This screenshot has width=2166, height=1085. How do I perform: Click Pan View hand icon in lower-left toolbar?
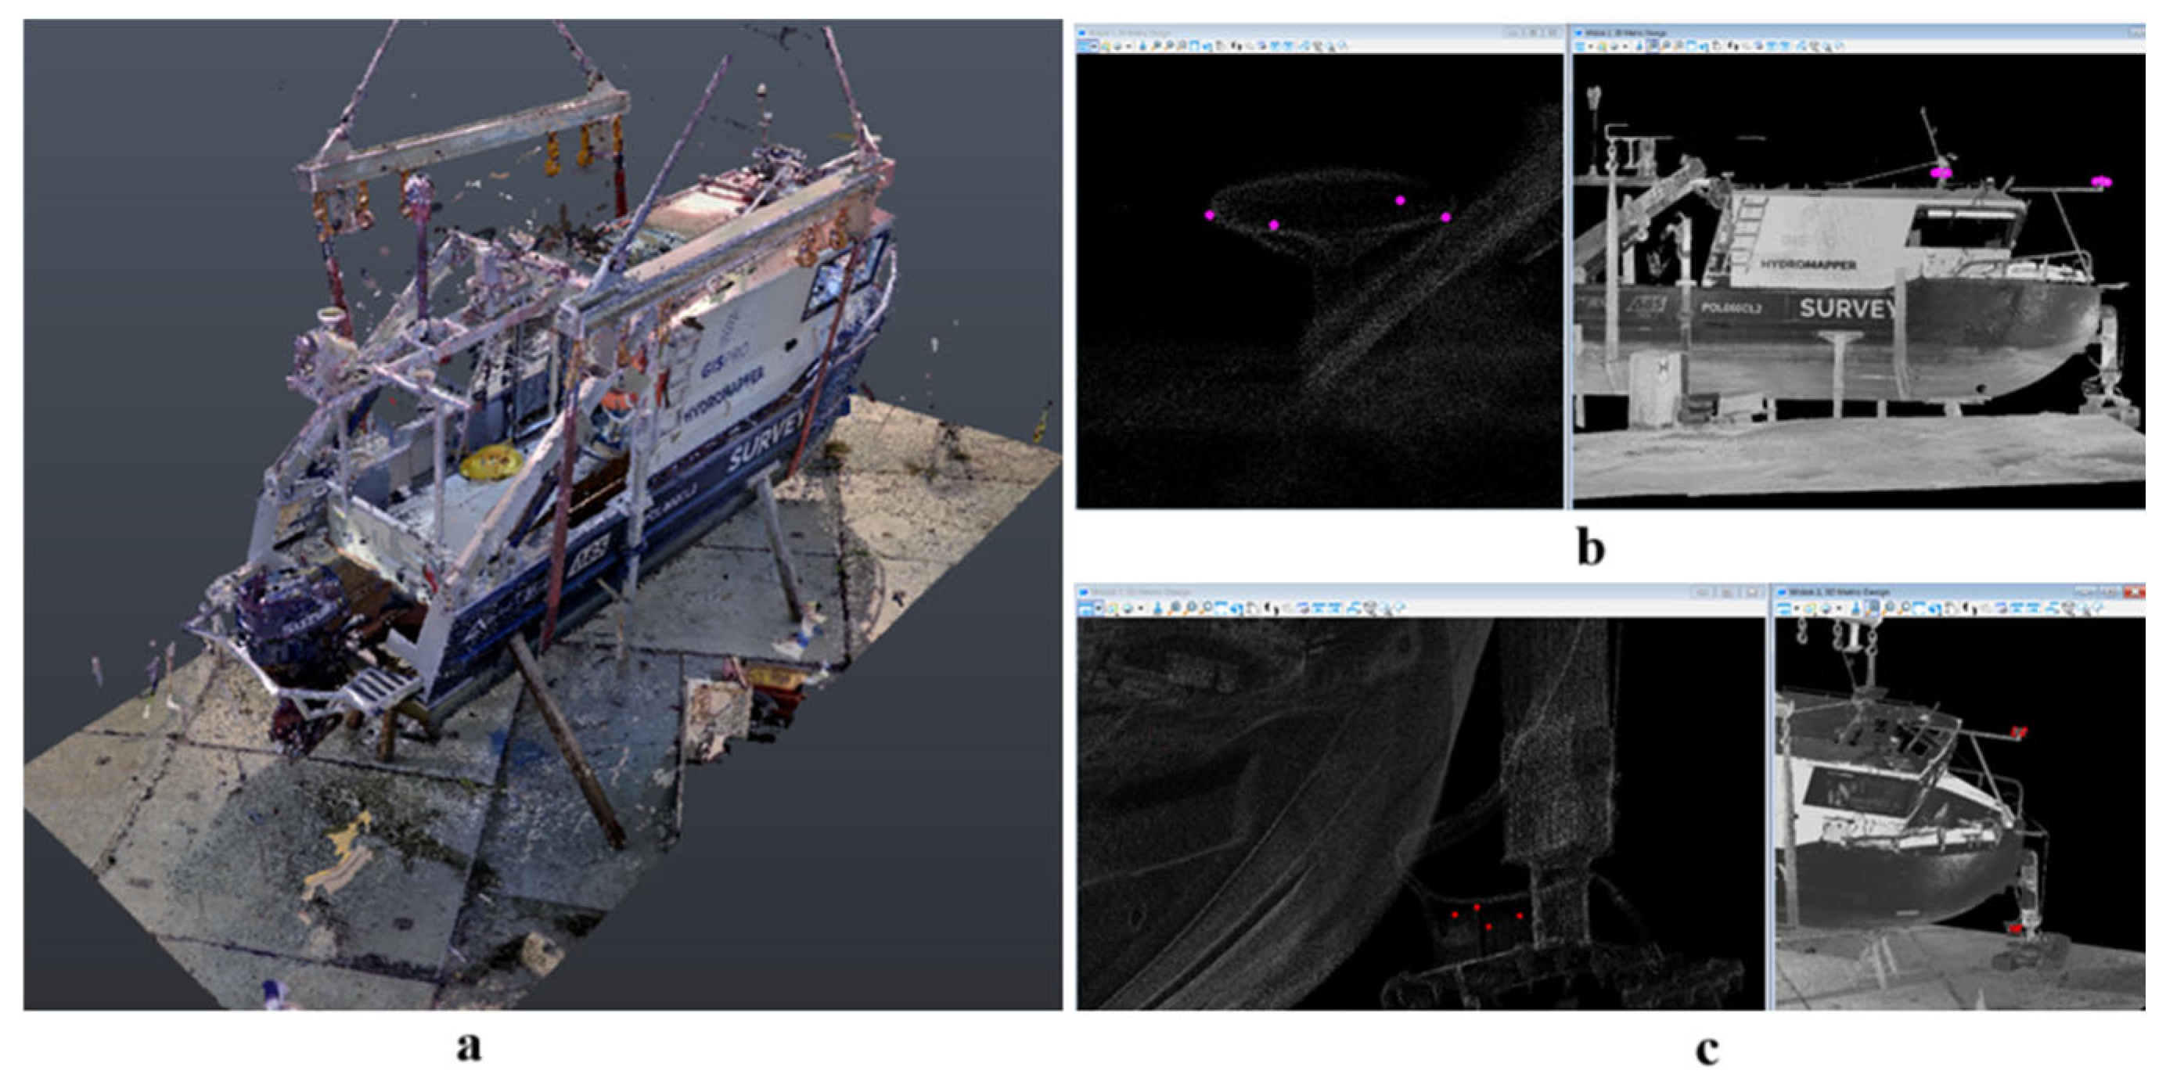point(1254,608)
